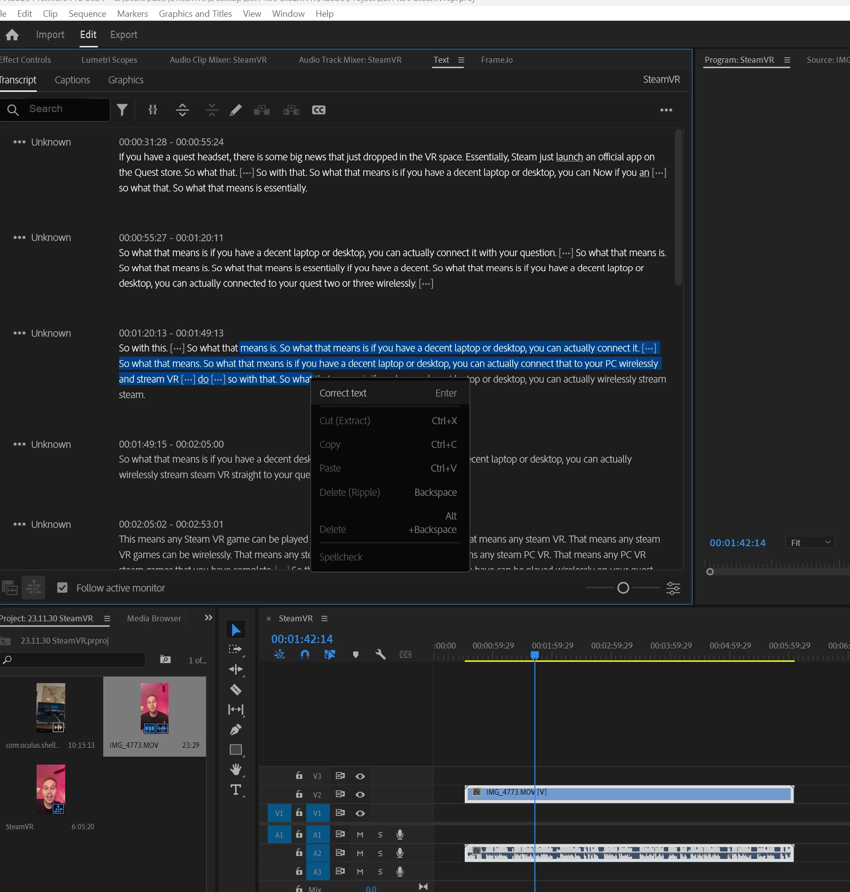Select the Pen tool

(236, 730)
